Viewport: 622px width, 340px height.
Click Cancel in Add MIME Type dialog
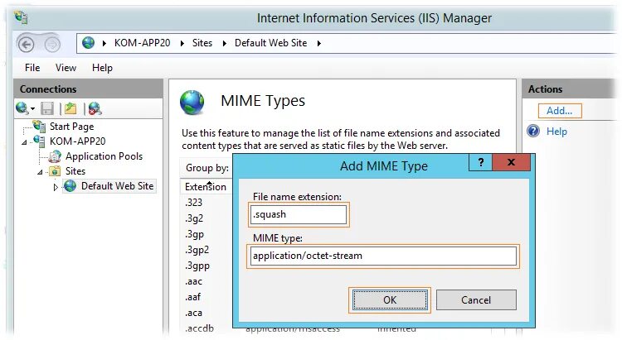[x=476, y=299]
